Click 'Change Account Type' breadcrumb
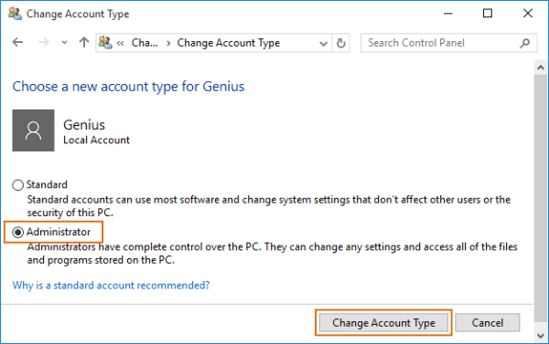This screenshot has width=549, height=344. (228, 43)
